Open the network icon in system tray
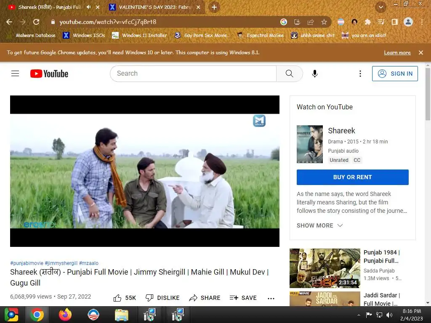Screen dimensions: 431x323 pyautogui.click(x=379, y=315)
